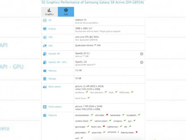Click the accelerometer check mark
This screenshot has width=186, height=140.
(92, 115)
